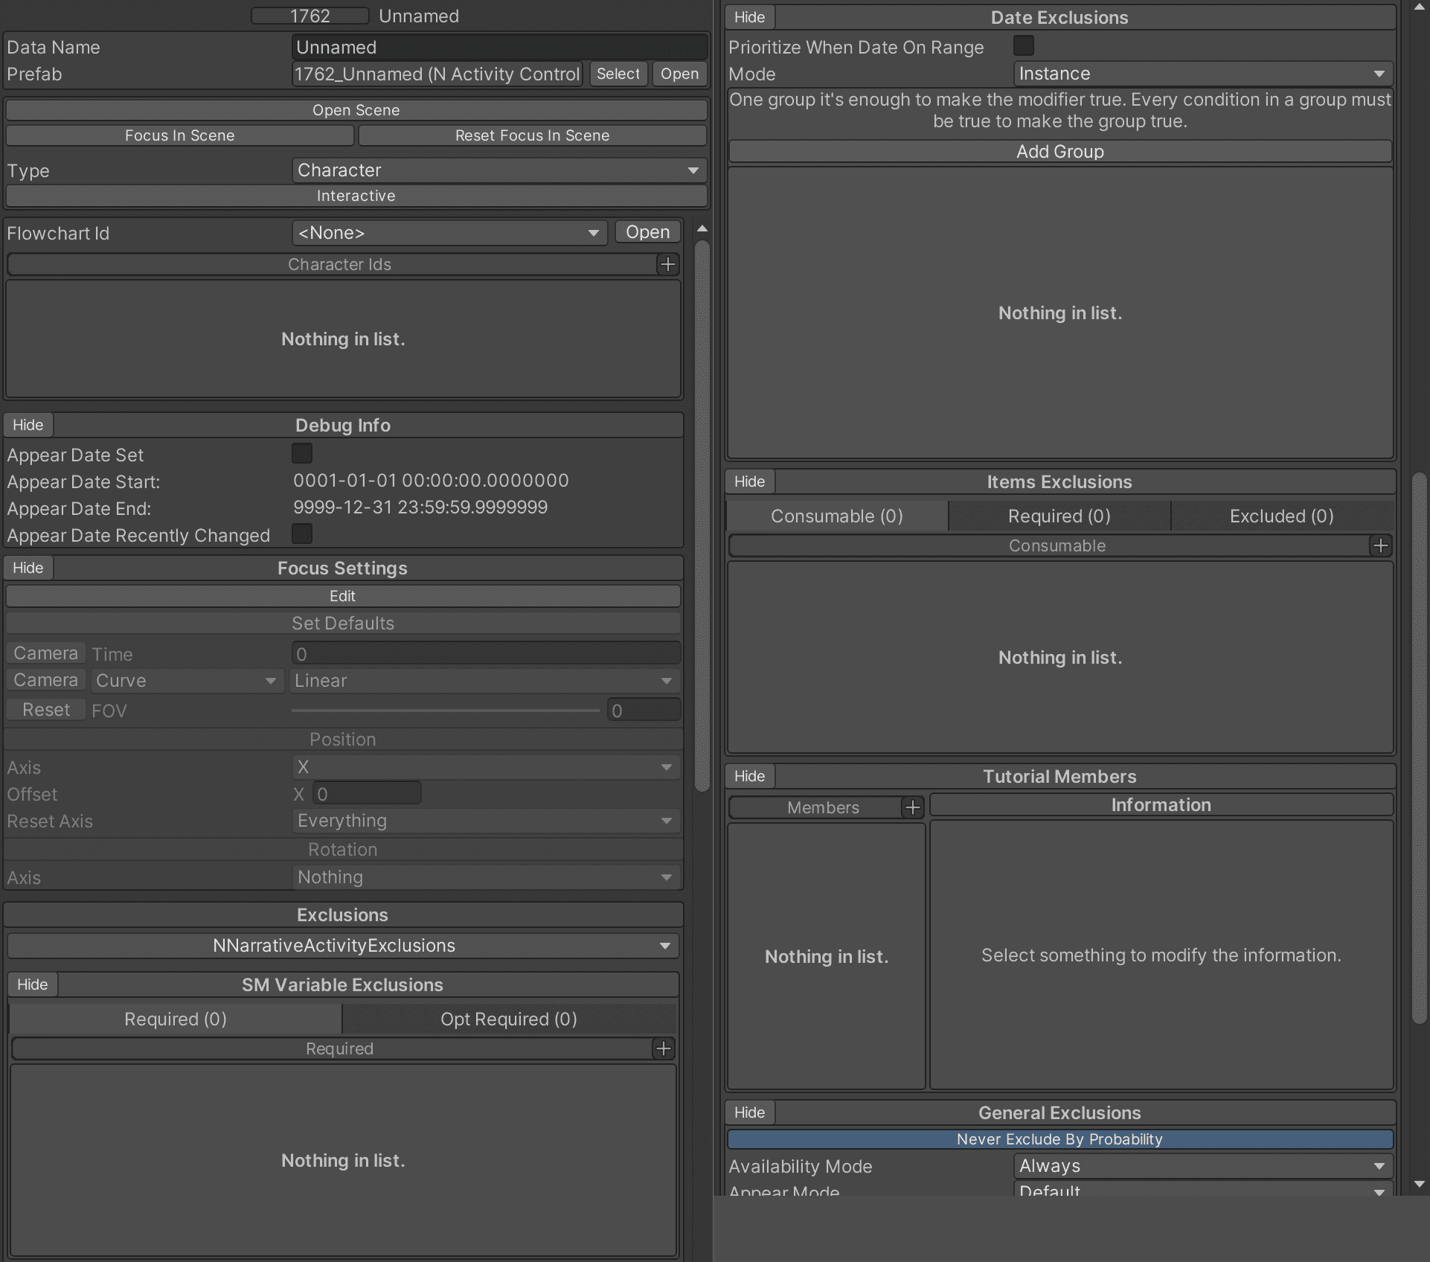Click Open next to Prefab field
This screenshot has height=1262, width=1430.
point(679,74)
